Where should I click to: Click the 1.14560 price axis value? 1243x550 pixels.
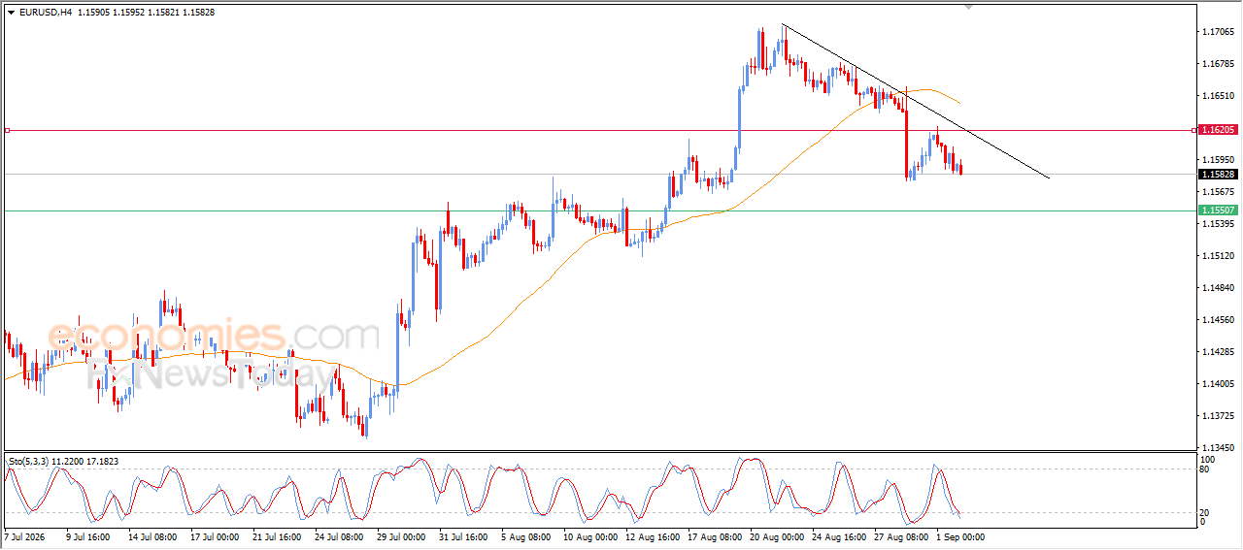1218,320
